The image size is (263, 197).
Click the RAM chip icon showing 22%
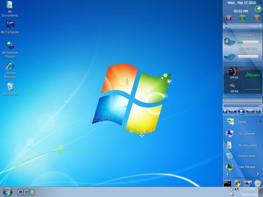(233, 86)
